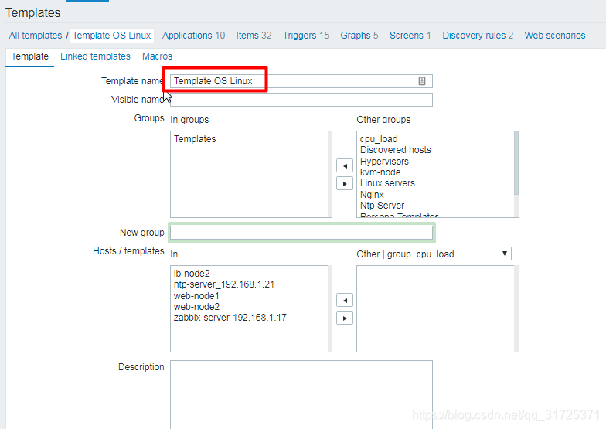This screenshot has width=606, height=429.
Task: Go to Applications 10 link
Action: [193, 36]
